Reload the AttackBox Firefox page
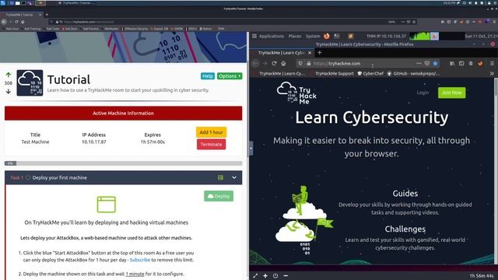Viewport: 498px width, 280px height. (x=274, y=64)
